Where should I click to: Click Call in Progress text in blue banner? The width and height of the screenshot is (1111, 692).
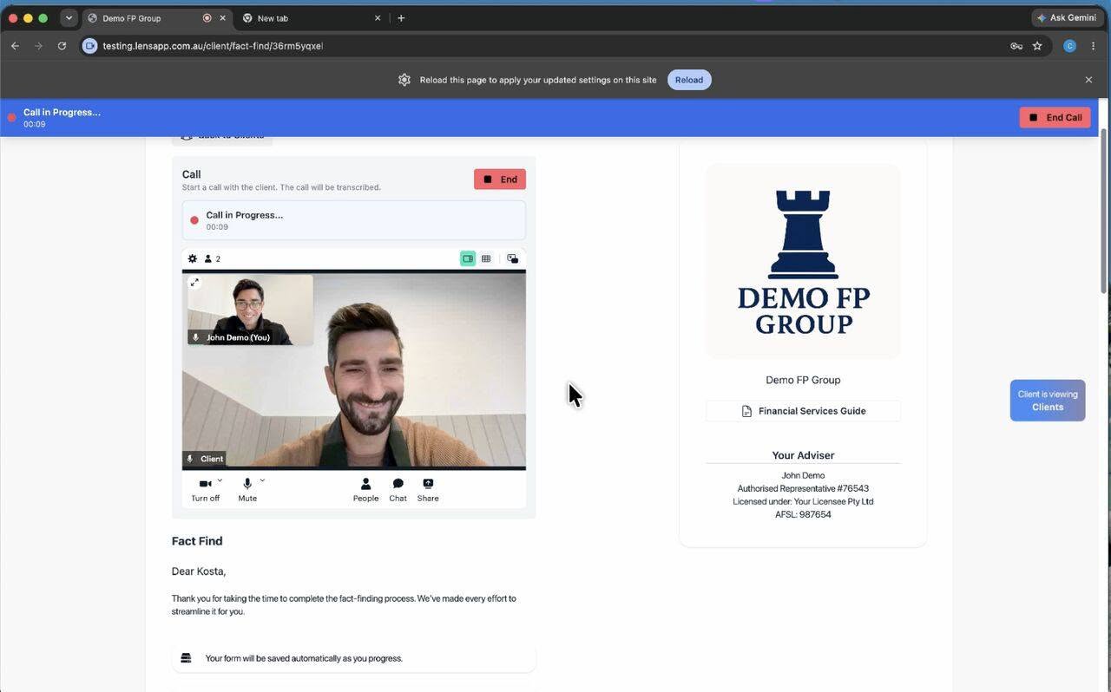coord(62,112)
